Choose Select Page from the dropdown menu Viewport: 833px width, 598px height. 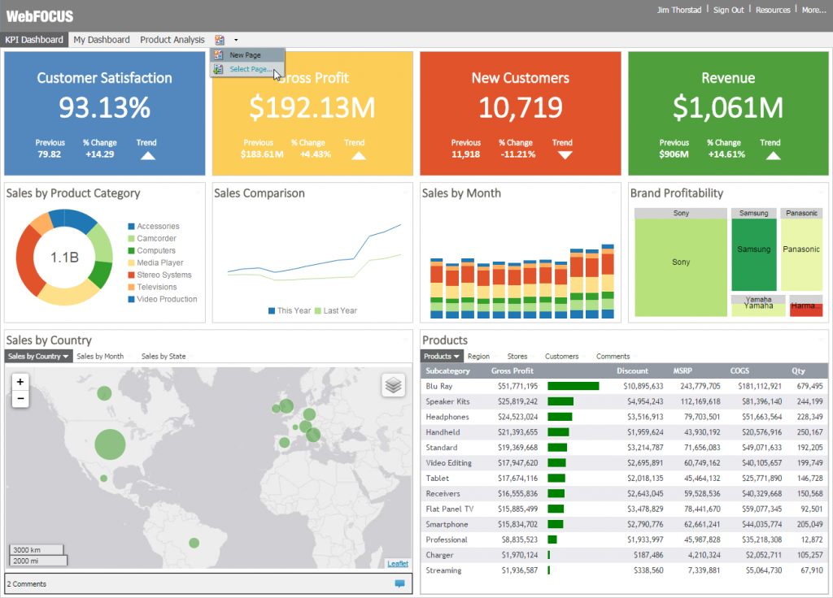point(251,69)
